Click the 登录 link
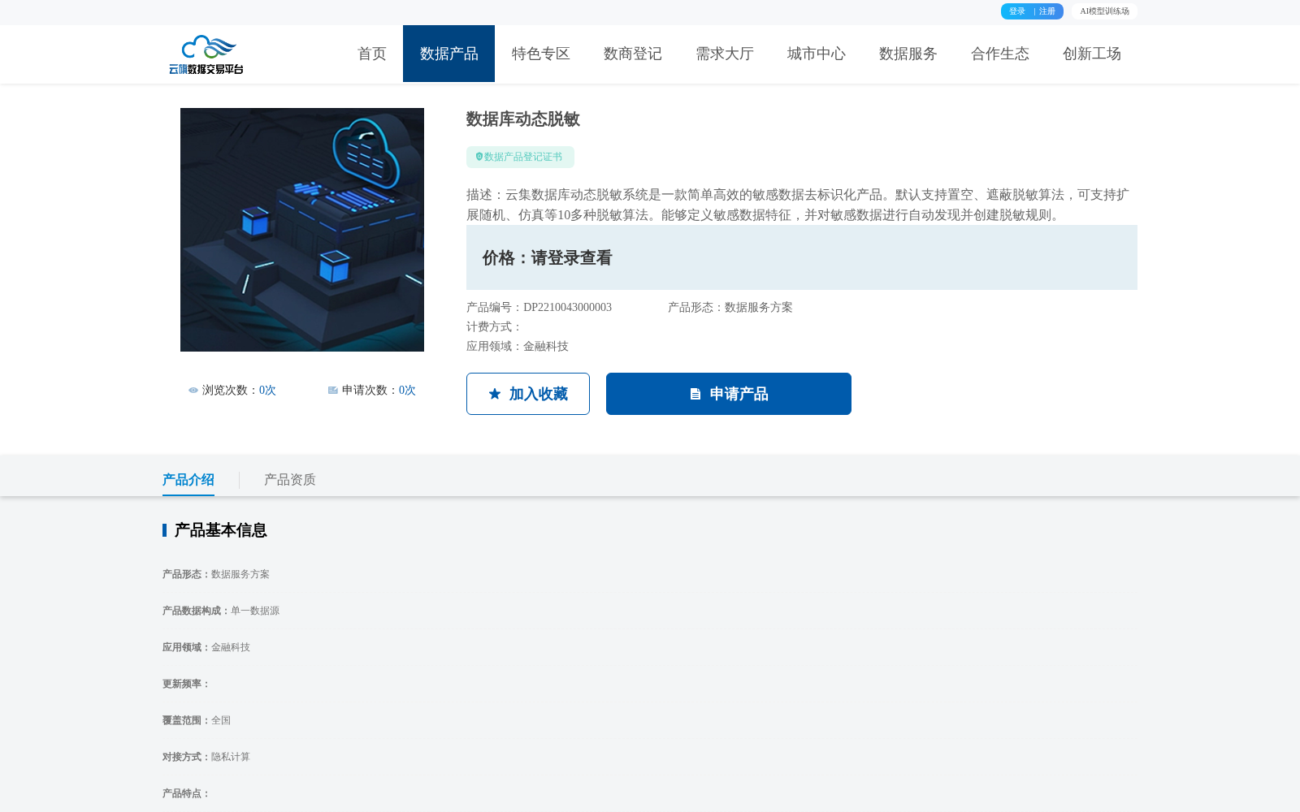 [x=1017, y=11]
